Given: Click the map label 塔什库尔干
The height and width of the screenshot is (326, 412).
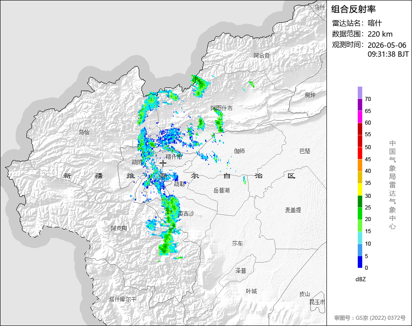Looking at the screenshot, I should 123,299.
